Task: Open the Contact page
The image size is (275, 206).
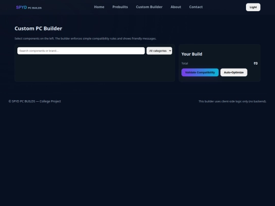Action: 196,7
